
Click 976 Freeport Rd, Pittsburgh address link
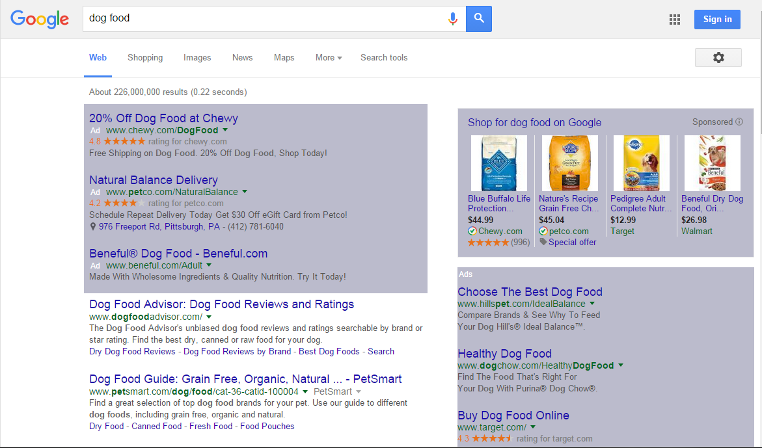[159, 227]
